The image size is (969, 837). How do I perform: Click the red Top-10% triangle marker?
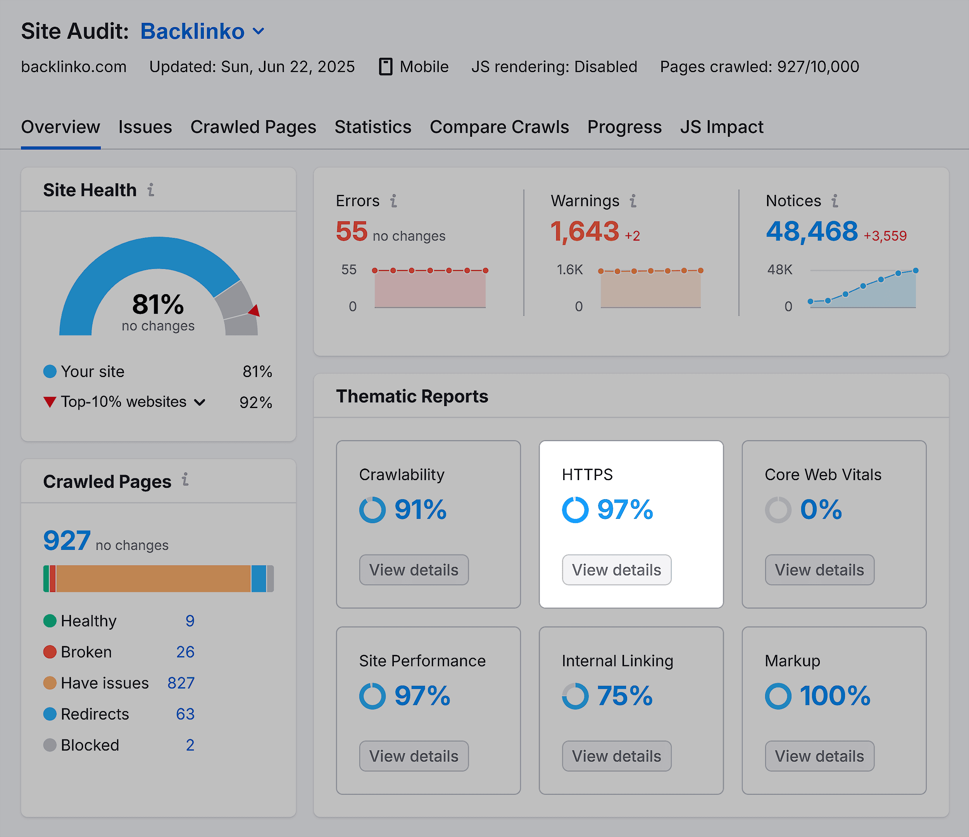point(50,402)
